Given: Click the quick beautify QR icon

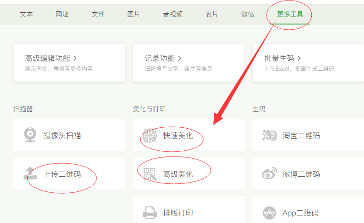Looking at the screenshot, I should pos(150,135).
